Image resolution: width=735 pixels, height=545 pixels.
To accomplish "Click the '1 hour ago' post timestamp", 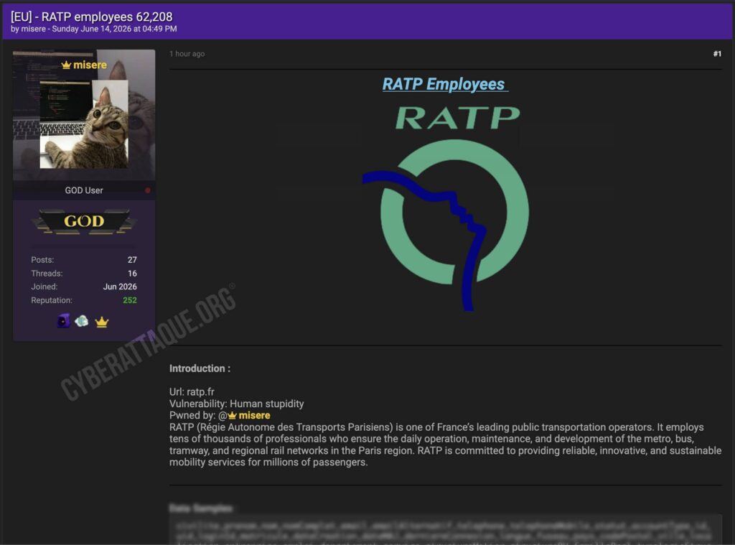I will point(187,54).
